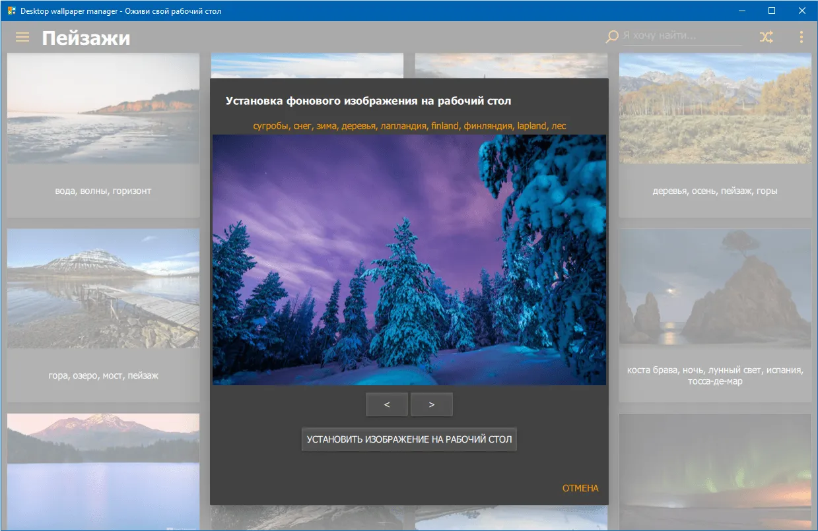Open thumbnail 'коста брава, ночь, лунный свет'
This screenshot has height=531, width=818.
[715, 288]
